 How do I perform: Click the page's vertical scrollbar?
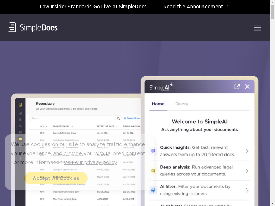click(x=272, y=103)
